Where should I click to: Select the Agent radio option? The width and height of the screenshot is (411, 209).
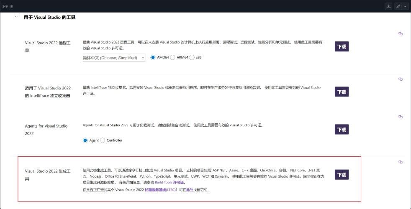85,140
